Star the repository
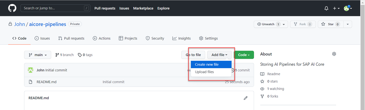Viewport: 365px width, 110px height. tap(330, 24)
